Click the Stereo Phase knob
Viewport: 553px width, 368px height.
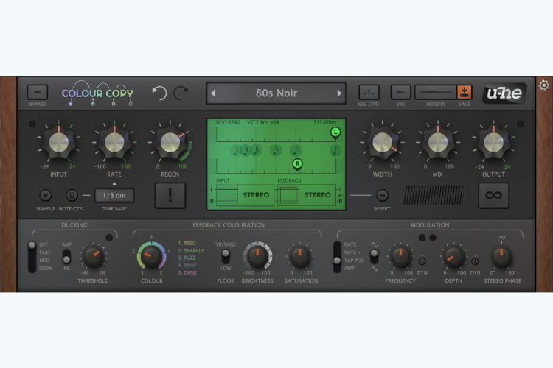501,256
